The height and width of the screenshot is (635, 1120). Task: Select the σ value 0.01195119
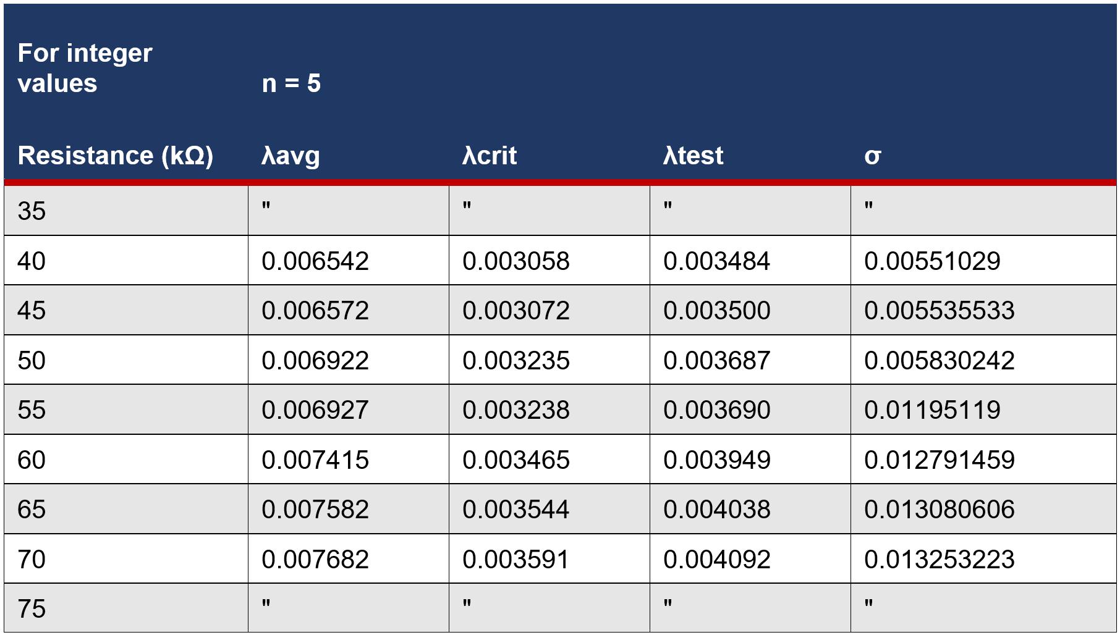pos(932,410)
